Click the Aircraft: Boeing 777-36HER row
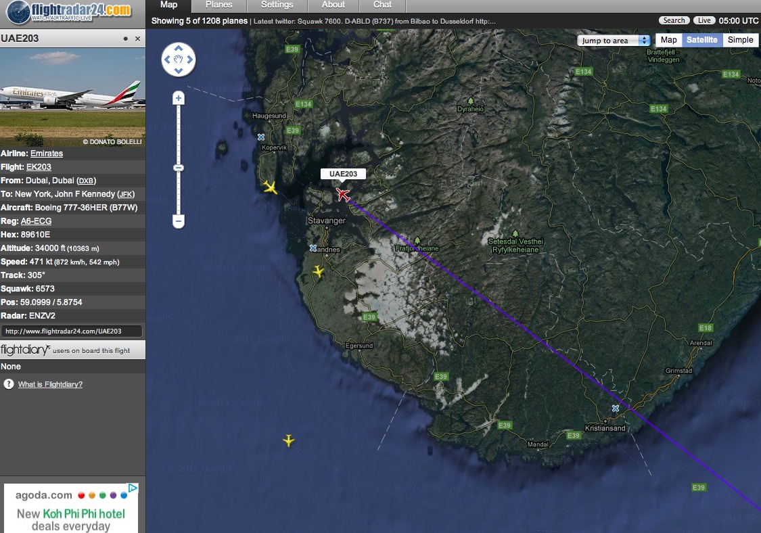 pos(73,207)
